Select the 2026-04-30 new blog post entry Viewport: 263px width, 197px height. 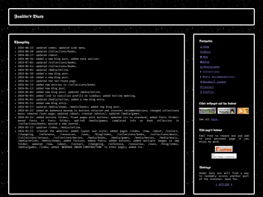pos(43,73)
